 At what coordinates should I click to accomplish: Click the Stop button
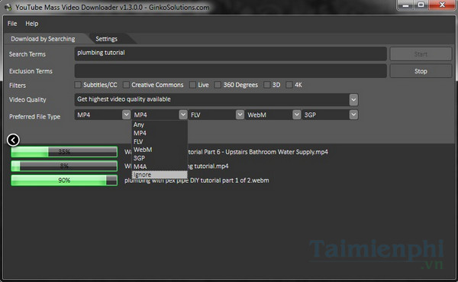click(421, 71)
